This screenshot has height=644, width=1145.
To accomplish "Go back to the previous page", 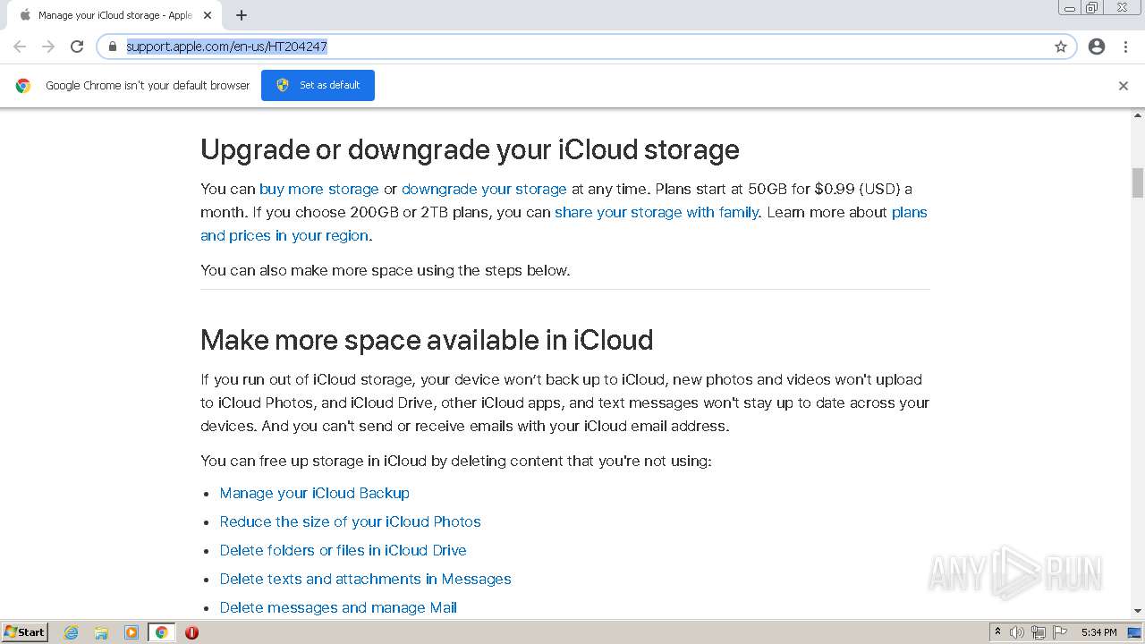I will pos(20,47).
